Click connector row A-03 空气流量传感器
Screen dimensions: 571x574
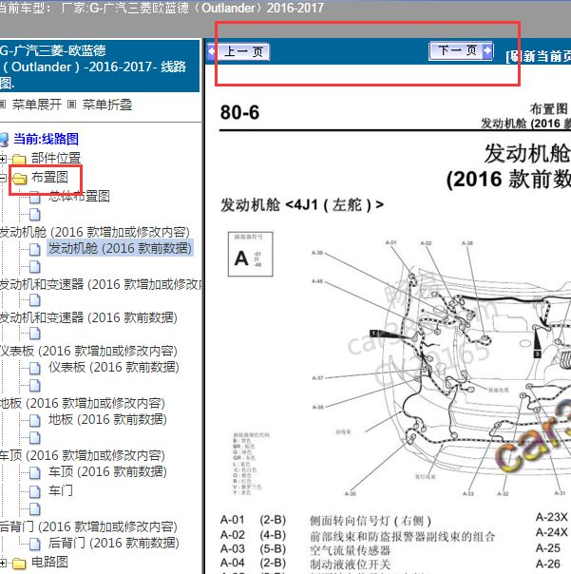click(305, 550)
